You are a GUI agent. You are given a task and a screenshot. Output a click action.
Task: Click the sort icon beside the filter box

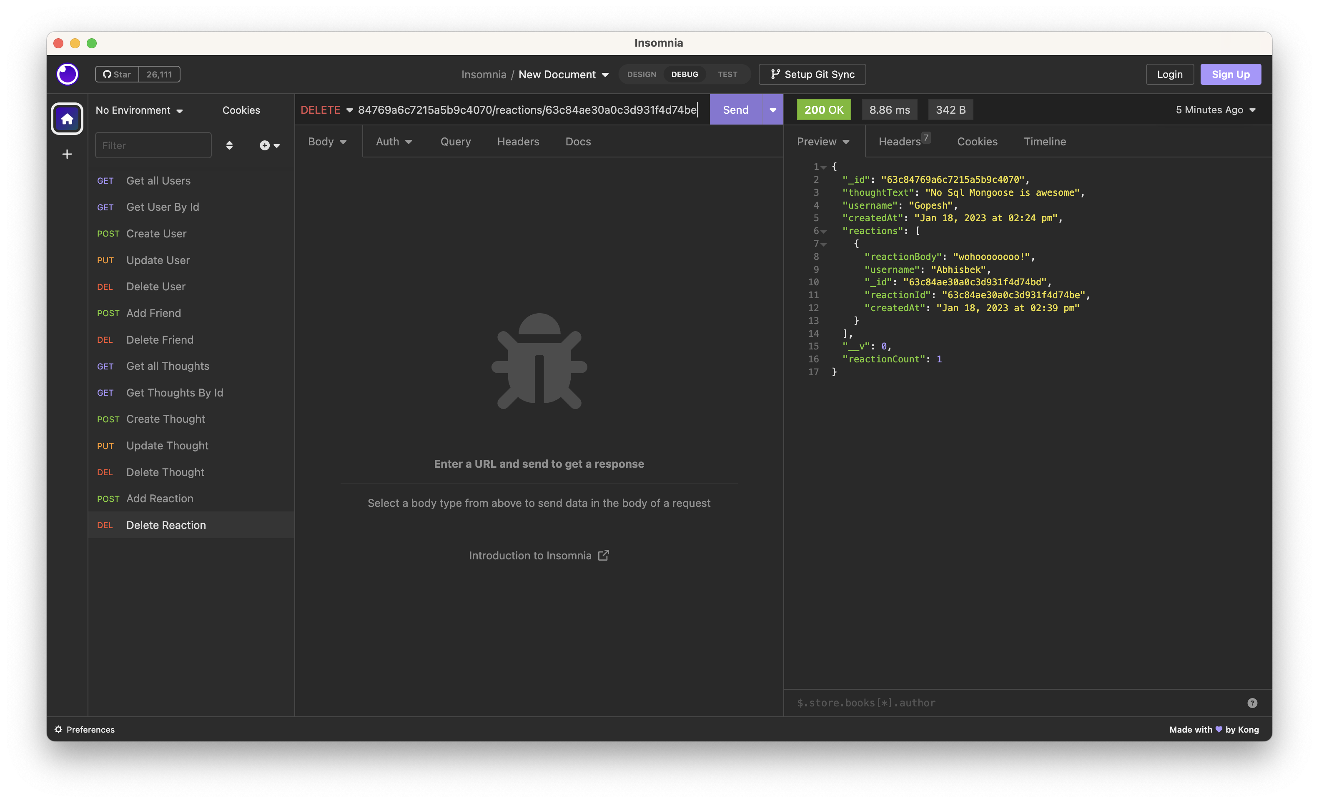[229, 145]
